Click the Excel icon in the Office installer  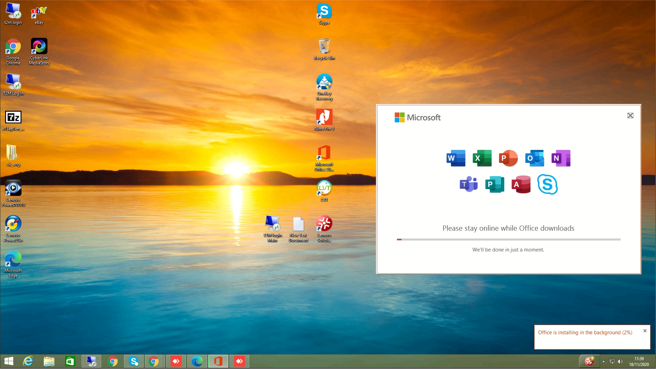point(482,158)
